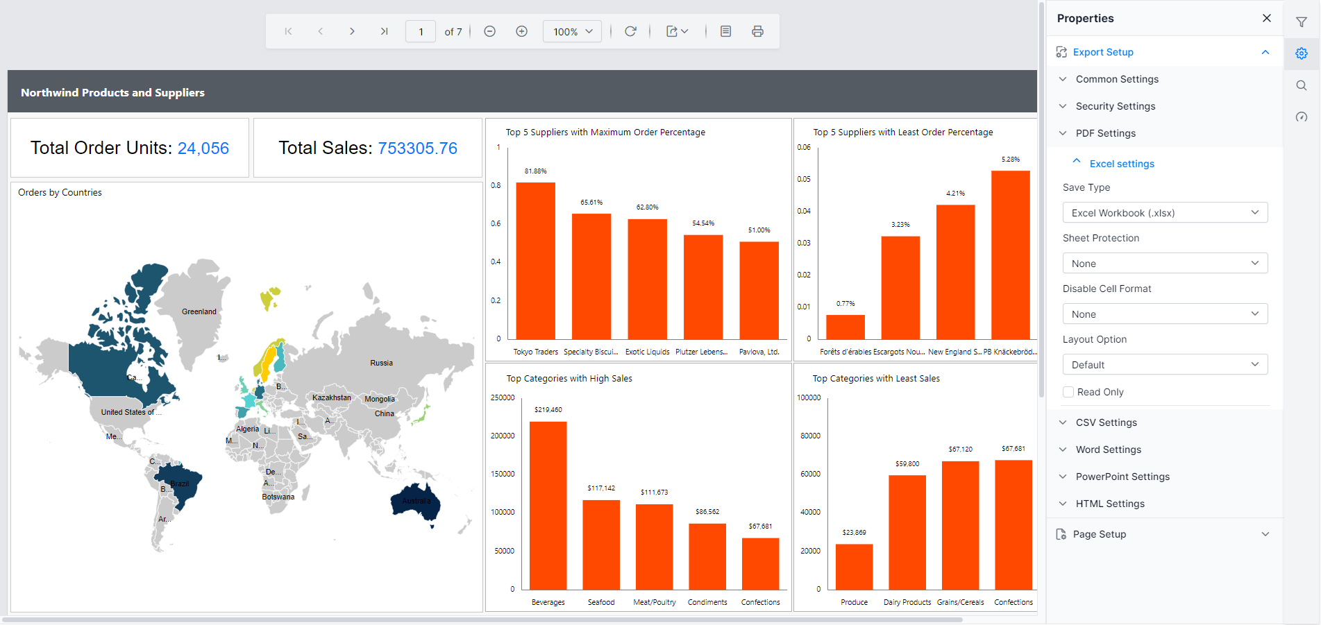Go to the first page
The image size is (1321, 625).
click(288, 31)
